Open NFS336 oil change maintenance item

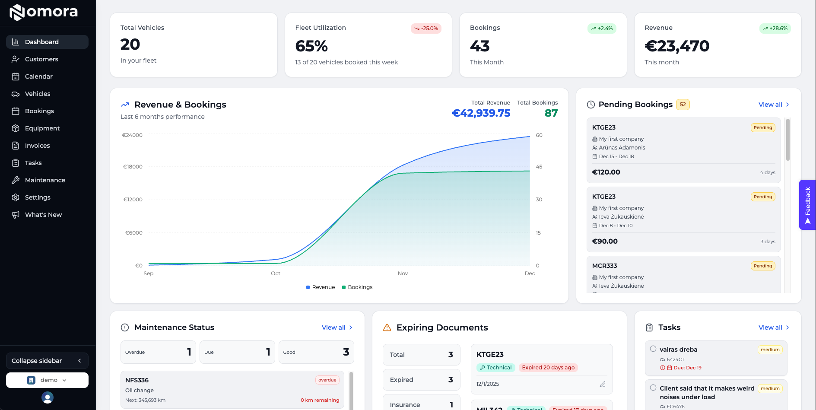(x=232, y=390)
